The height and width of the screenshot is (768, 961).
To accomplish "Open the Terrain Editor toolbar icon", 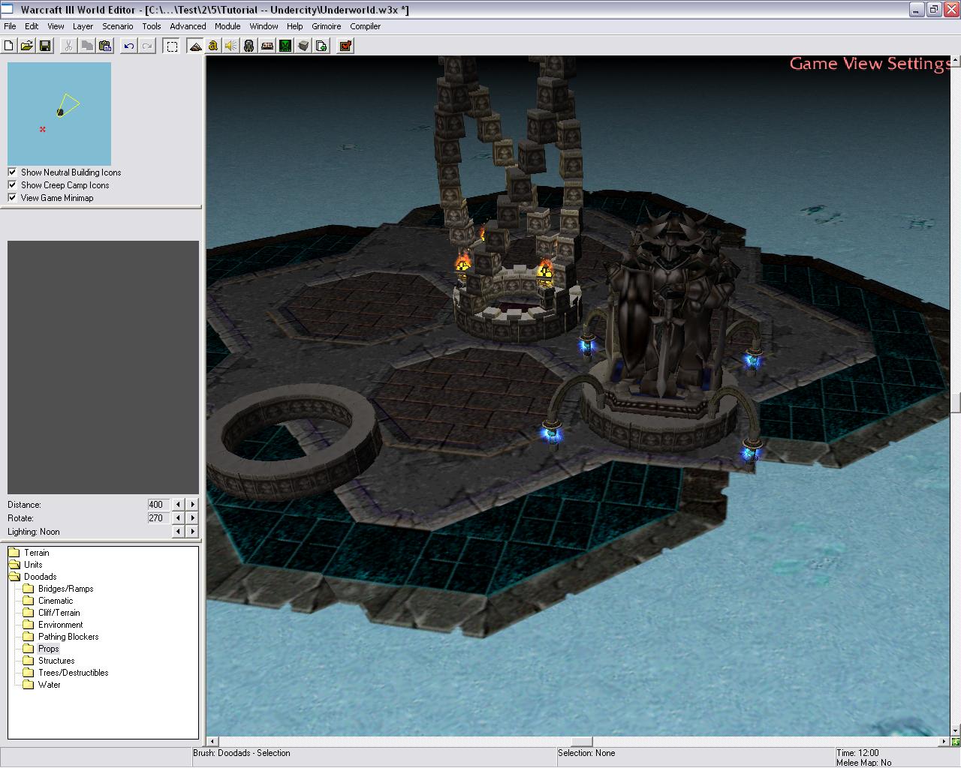I will click(x=195, y=46).
